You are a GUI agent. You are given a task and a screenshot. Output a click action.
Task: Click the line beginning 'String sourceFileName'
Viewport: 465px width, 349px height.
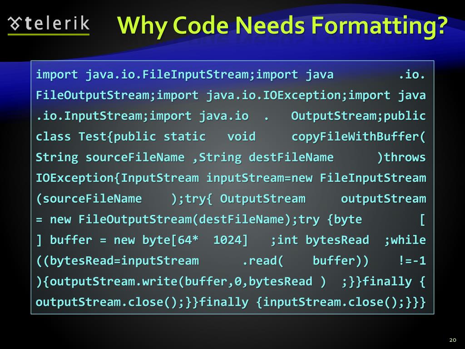click(x=231, y=157)
